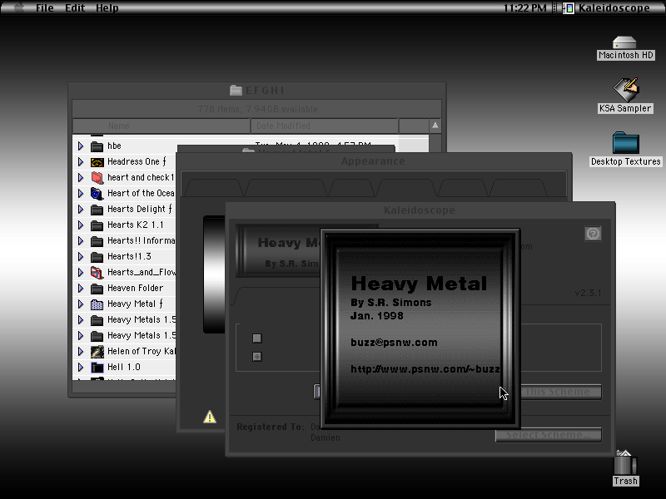Click the Appearance window title bar
Screen dimensions: 666x499
point(373,161)
